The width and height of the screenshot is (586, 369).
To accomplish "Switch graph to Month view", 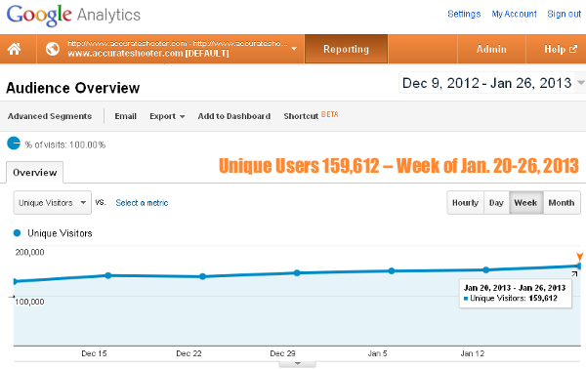I will [x=562, y=203].
